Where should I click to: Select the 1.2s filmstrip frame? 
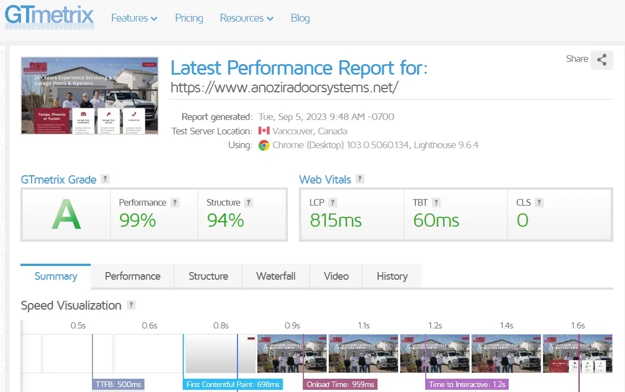(435, 353)
